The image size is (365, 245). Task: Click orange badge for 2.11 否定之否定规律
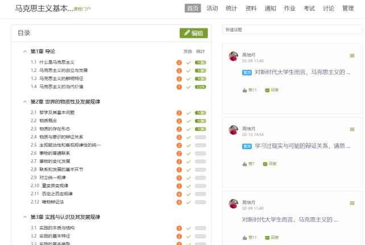tap(179, 194)
